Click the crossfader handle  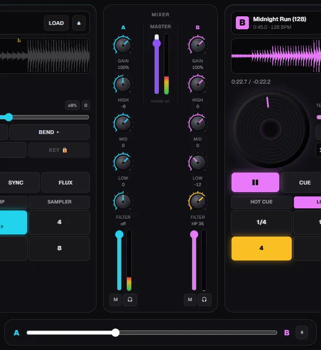click(115, 333)
